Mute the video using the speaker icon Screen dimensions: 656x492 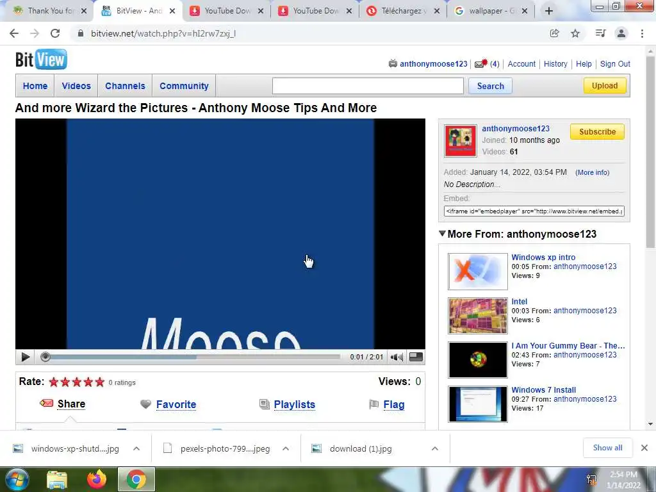397,357
